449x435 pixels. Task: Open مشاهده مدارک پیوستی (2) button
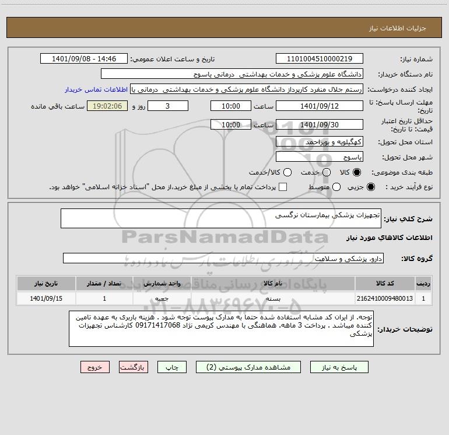(248, 367)
